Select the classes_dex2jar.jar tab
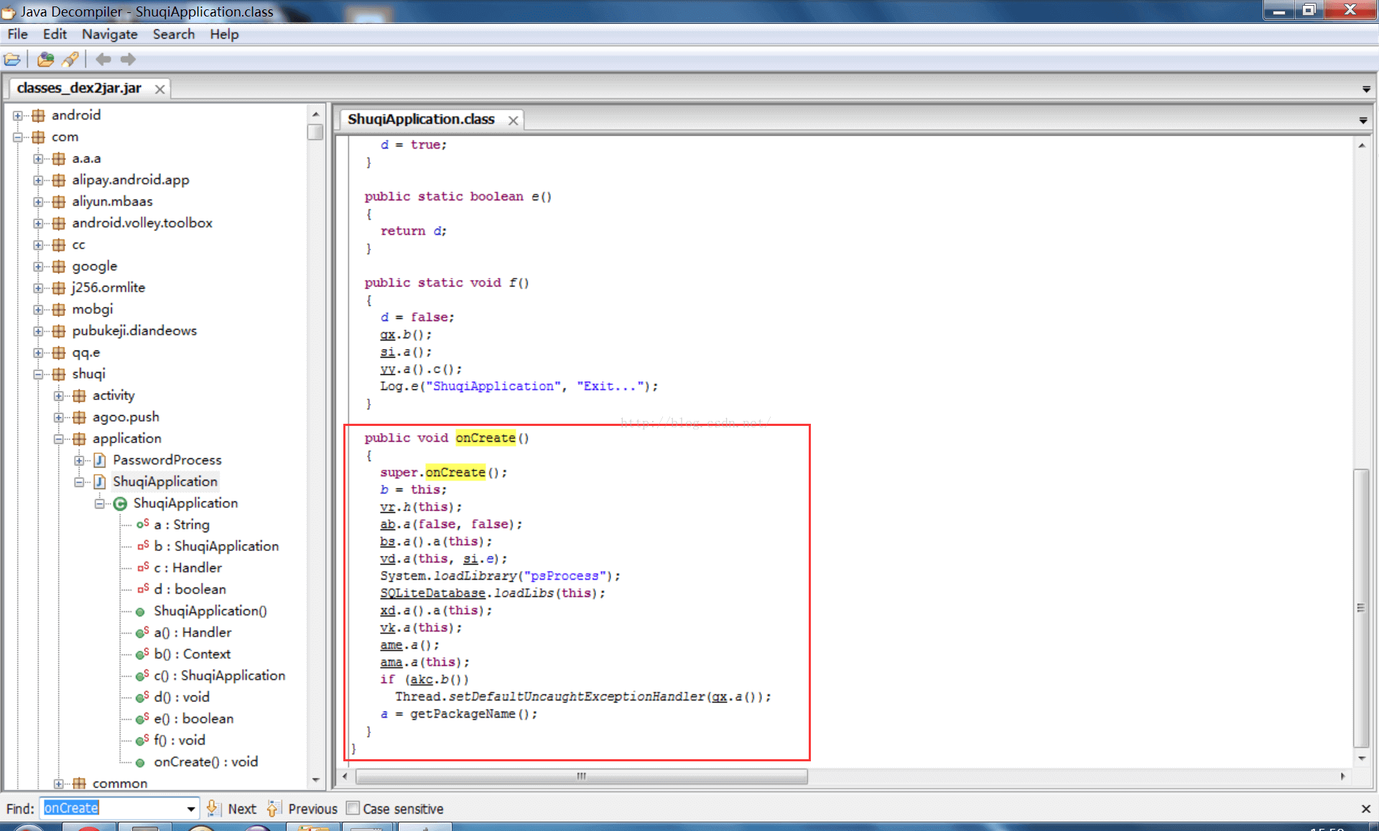Viewport: 1379px width, 831px height. (79, 88)
